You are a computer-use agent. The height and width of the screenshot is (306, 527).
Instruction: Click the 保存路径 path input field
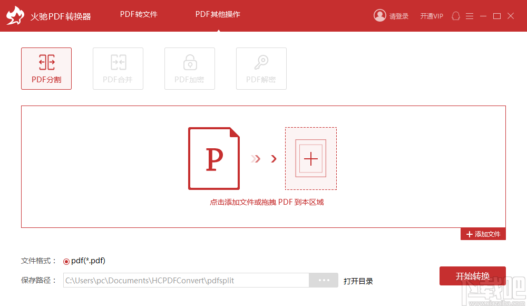[186, 280]
